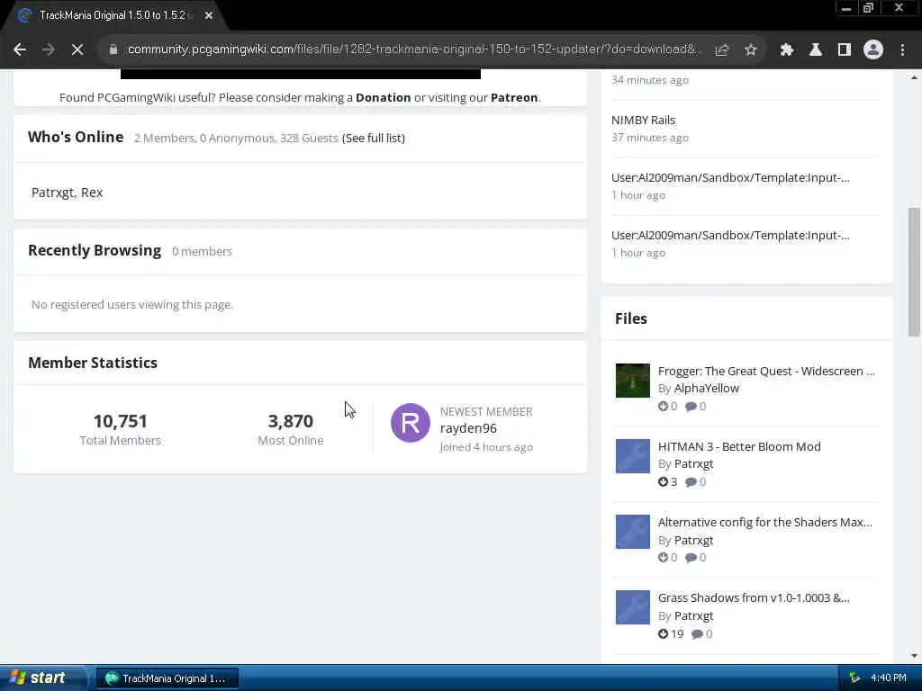Open Rex's profile in Who's Online
Viewport: 922px width, 691px height.
[x=92, y=193]
